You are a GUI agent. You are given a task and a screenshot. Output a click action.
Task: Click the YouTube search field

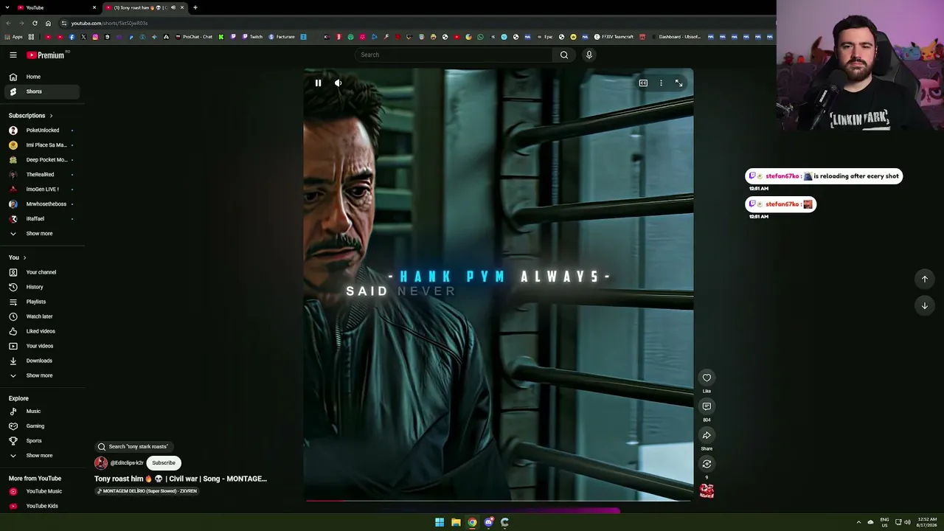coord(453,55)
